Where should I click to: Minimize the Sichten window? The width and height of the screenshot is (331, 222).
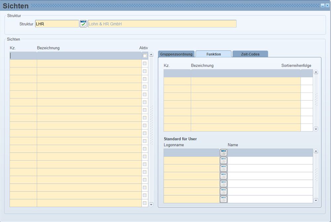[x=322, y=6]
